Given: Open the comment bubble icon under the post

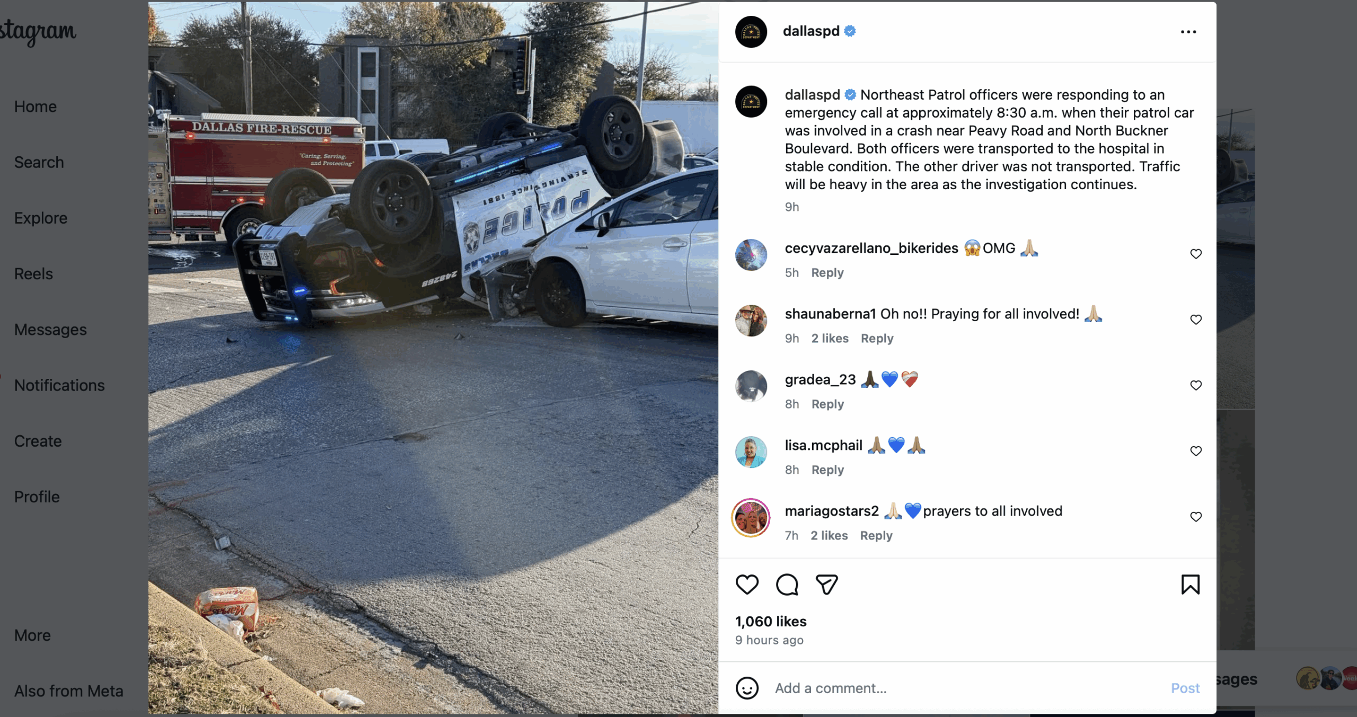Looking at the screenshot, I should pyautogui.click(x=787, y=585).
